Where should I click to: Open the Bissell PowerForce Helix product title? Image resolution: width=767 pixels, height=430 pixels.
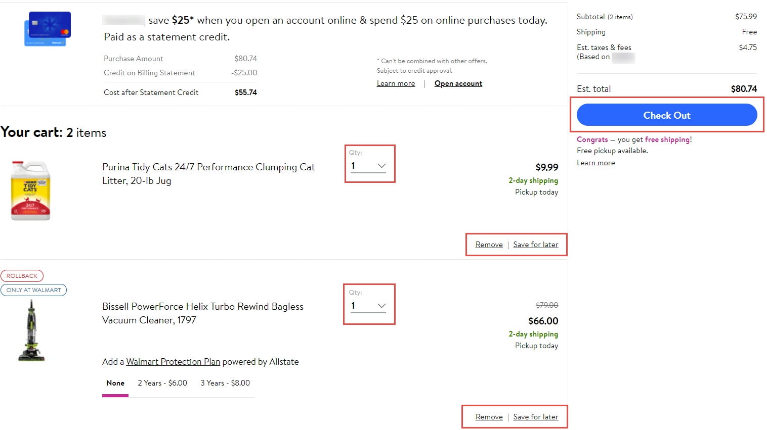pyautogui.click(x=203, y=313)
